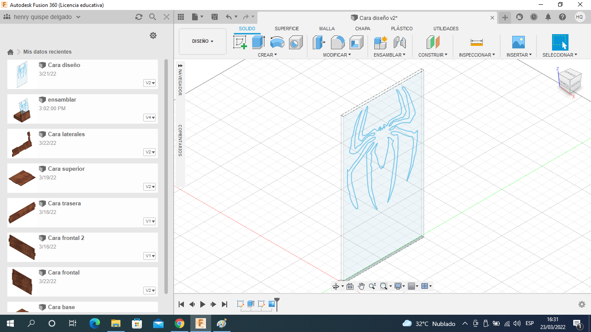
Task: Switch to the MALLA tab
Action: click(x=327, y=29)
